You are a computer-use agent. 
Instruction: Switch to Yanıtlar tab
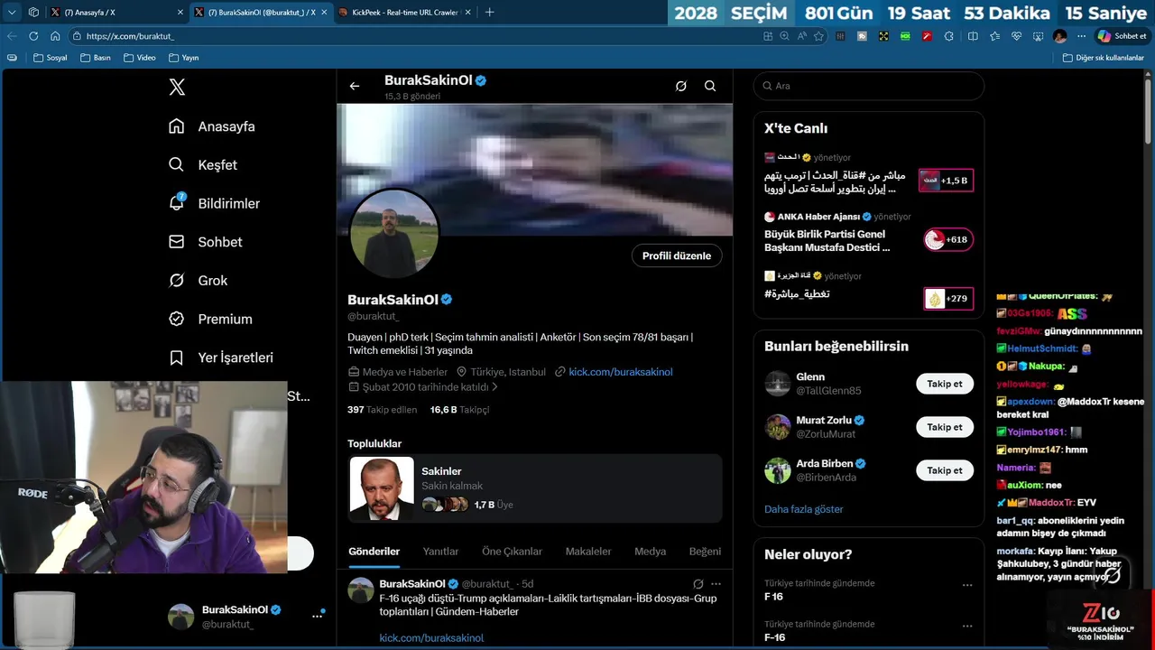click(x=440, y=552)
